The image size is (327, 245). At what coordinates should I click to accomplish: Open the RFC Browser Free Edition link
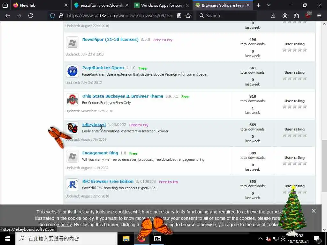108,181
